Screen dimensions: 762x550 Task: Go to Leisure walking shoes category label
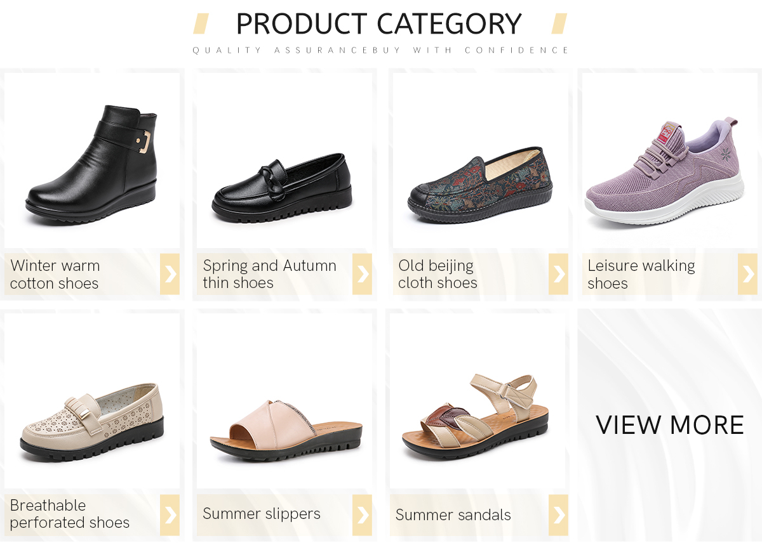click(x=641, y=274)
